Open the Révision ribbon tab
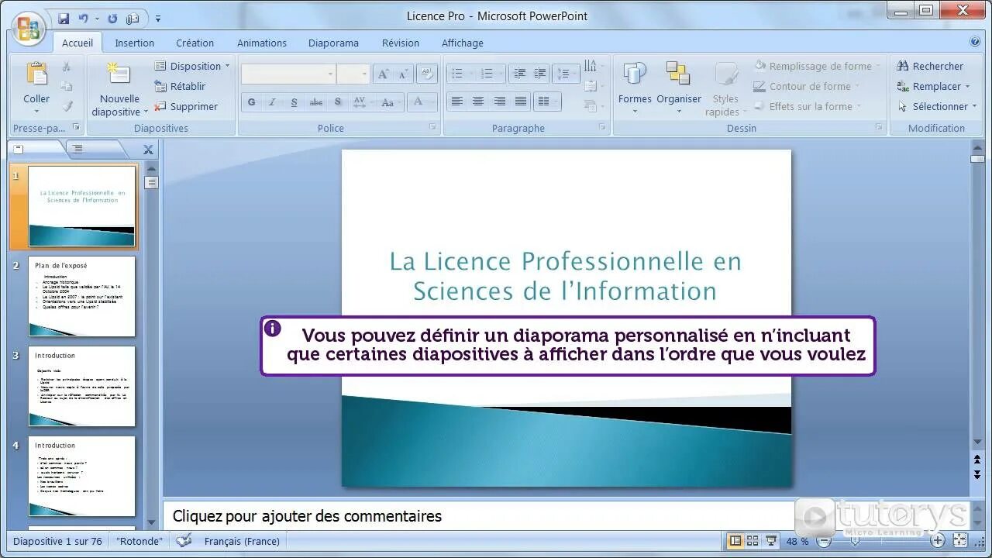Viewport: 992px width, 558px height. point(401,43)
